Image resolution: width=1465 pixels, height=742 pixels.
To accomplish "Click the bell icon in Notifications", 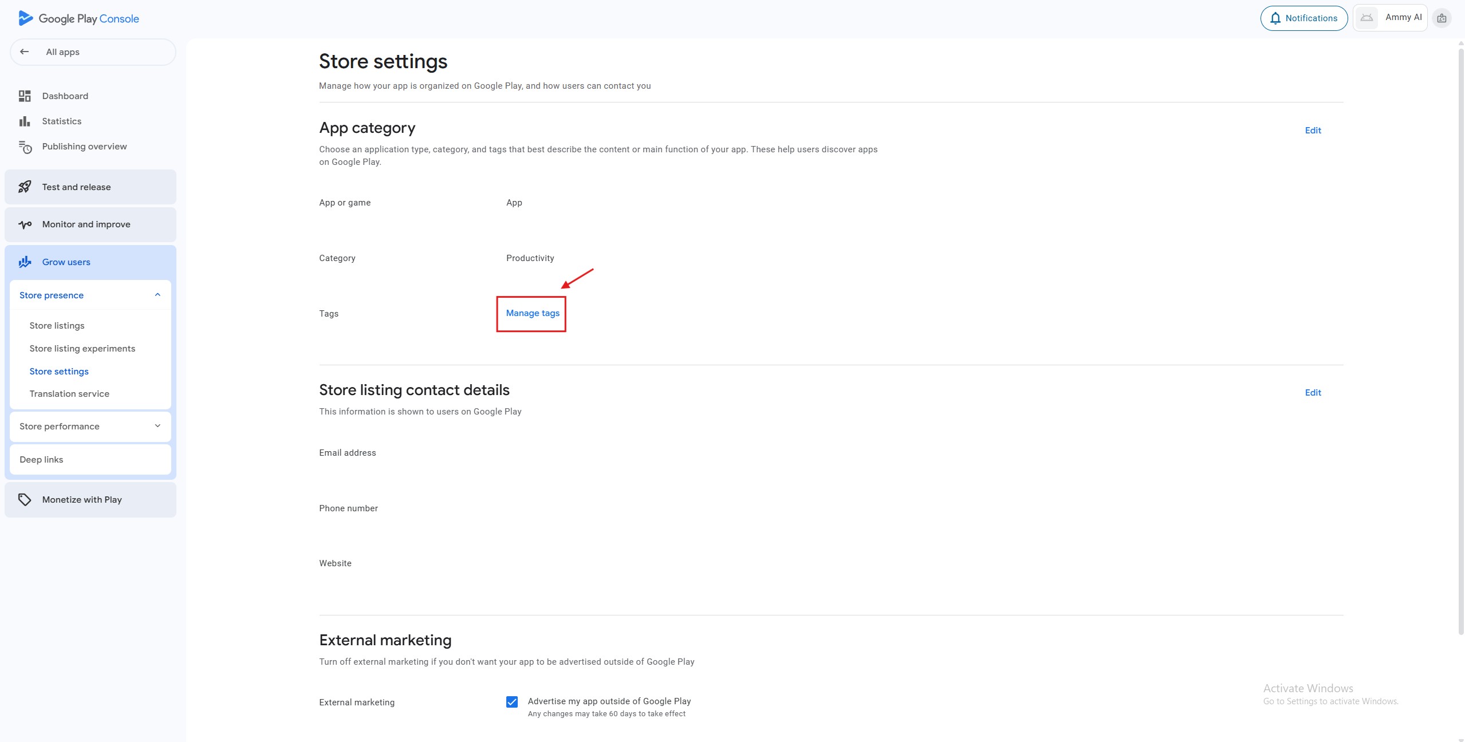I will 1275,18.
